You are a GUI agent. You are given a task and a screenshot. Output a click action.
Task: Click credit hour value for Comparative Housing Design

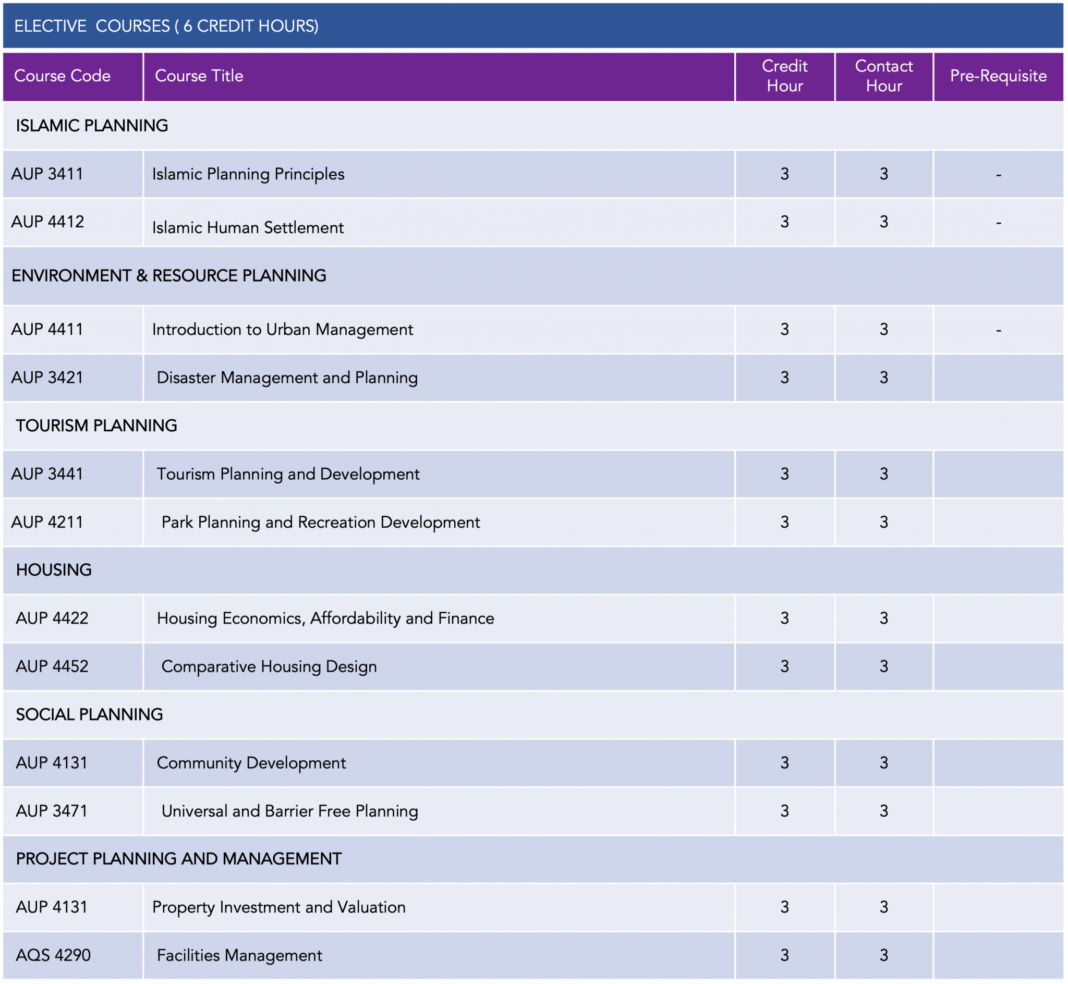coord(784,666)
